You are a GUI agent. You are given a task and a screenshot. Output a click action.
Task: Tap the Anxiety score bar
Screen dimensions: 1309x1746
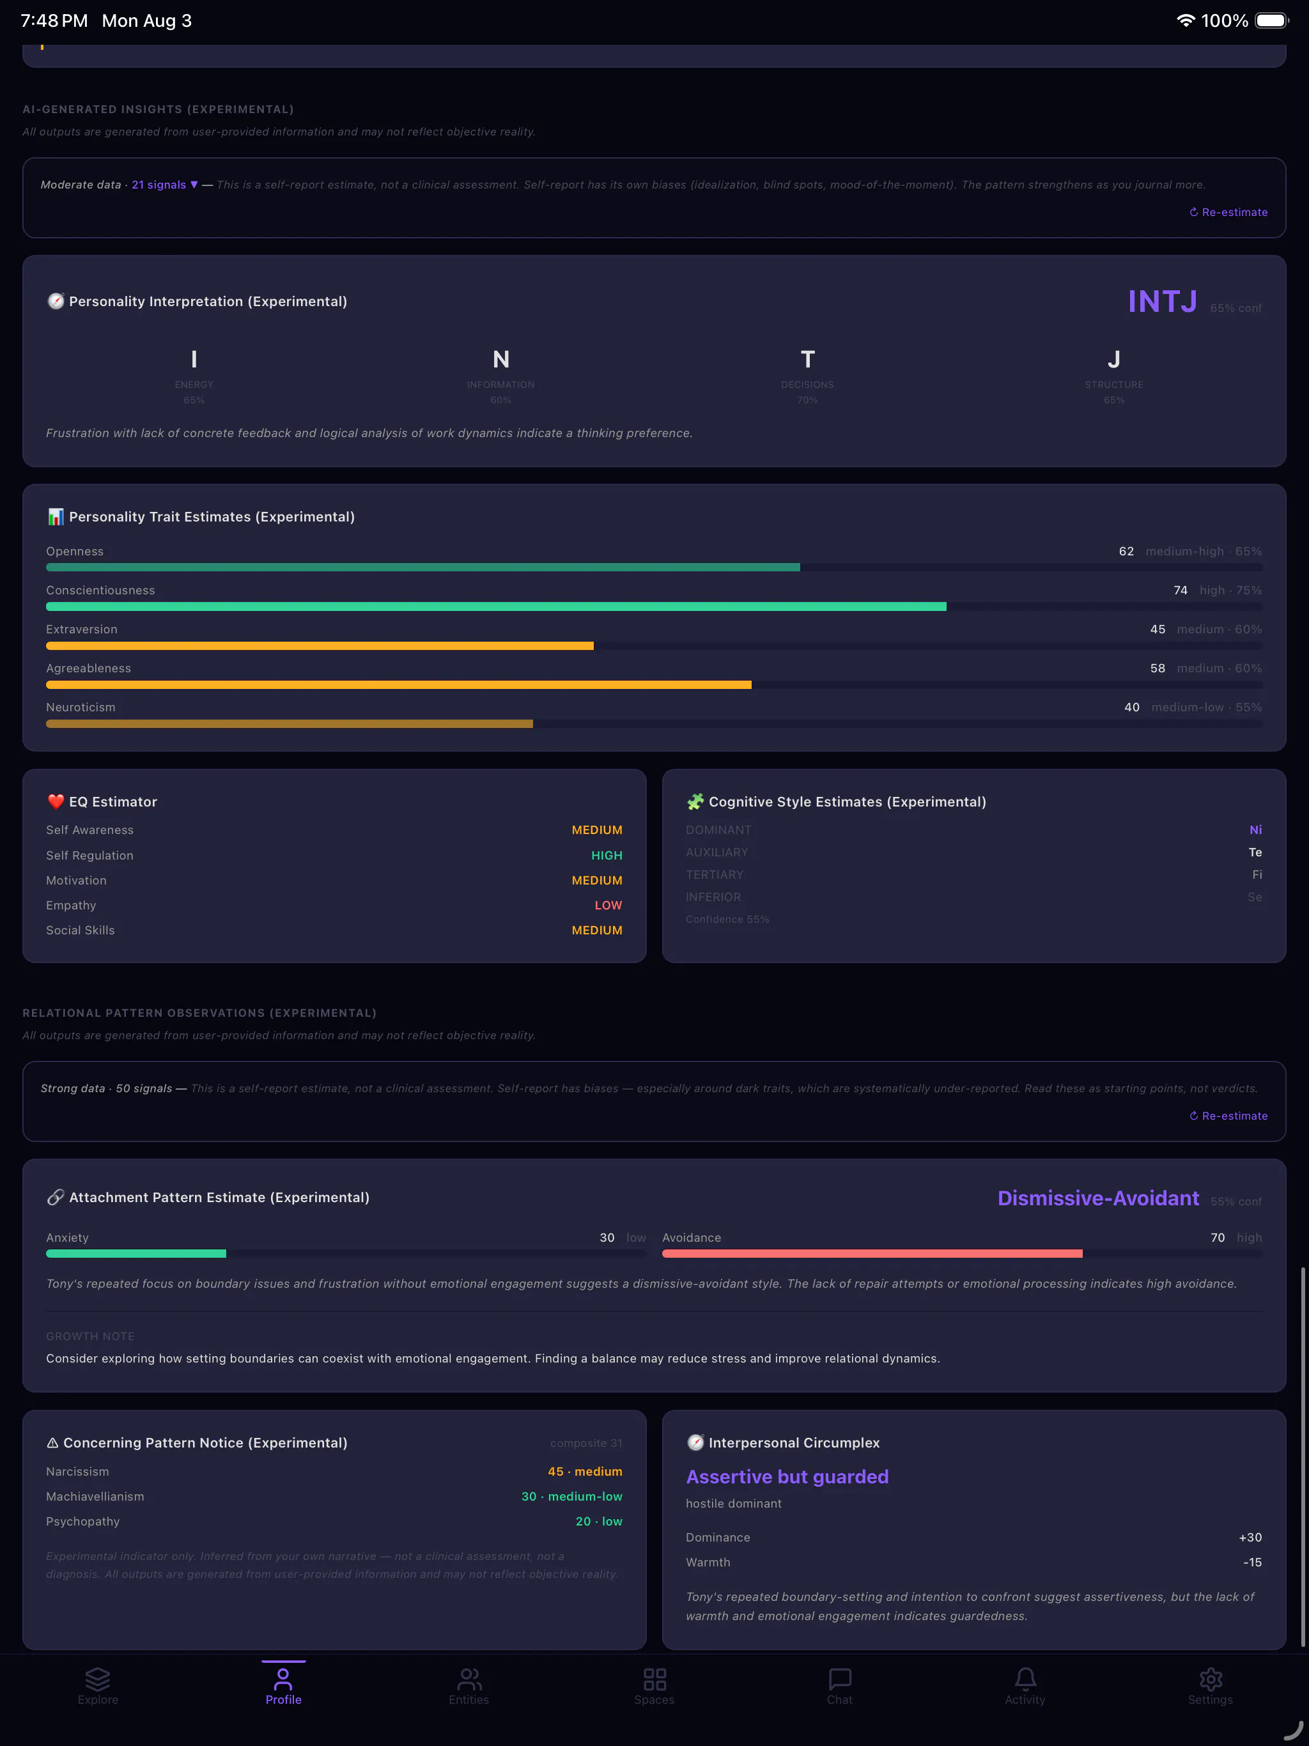(346, 1253)
